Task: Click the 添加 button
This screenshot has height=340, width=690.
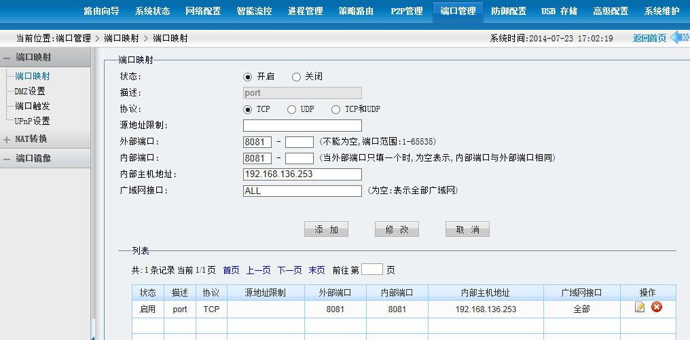Action: [x=326, y=229]
